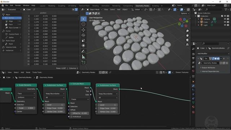Screen dimensions: 231x130
Task: Click Dream Textures button in node editor
Action: (182, 72)
